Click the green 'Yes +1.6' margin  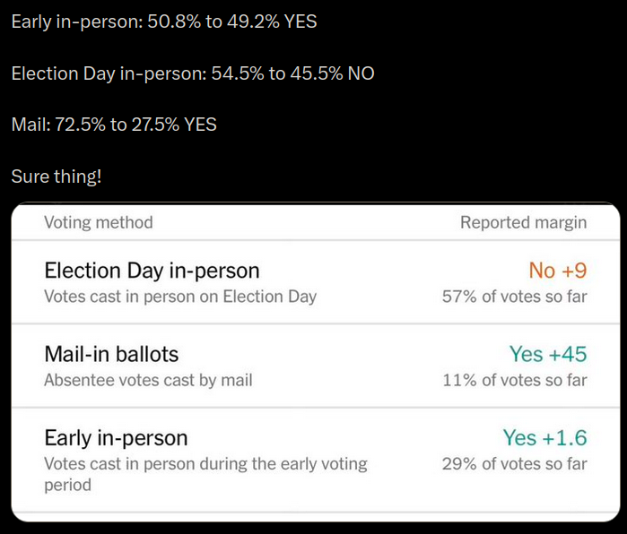pos(544,438)
